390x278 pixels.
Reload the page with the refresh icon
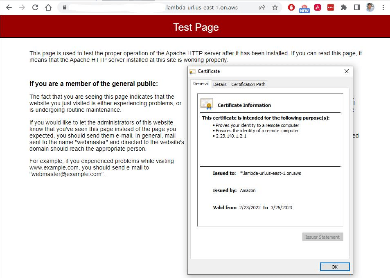click(35, 7)
